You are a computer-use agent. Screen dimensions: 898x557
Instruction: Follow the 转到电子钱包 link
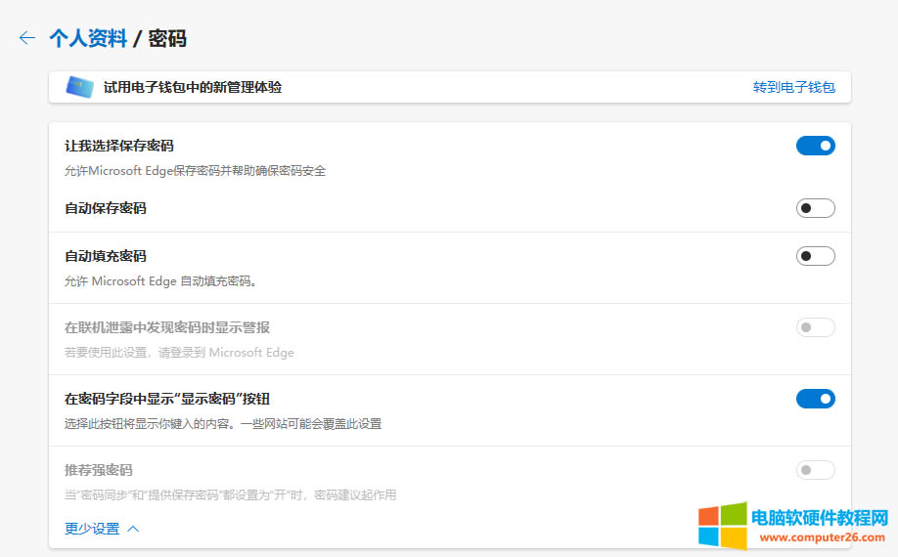tap(793, 87)
